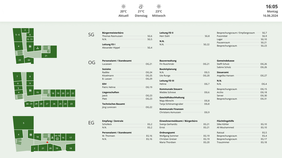Select room 21 on the SG floor map
Viewport: 282px width, 158px height.
coord(46,55)
